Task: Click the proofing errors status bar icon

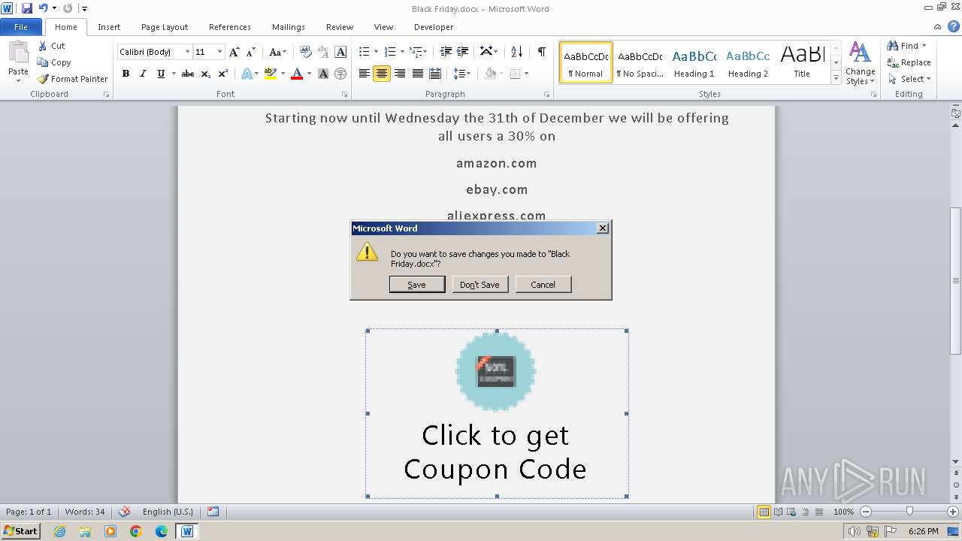Action: click(124, 512)
